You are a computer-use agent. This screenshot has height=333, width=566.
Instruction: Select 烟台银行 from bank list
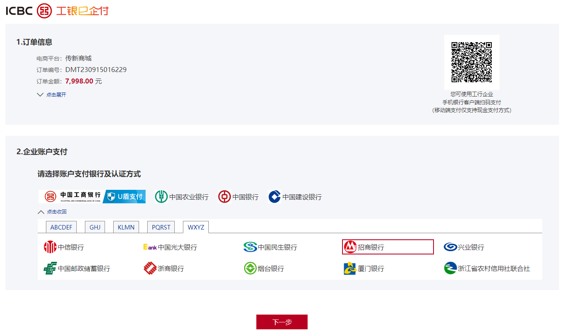[264, 268]
